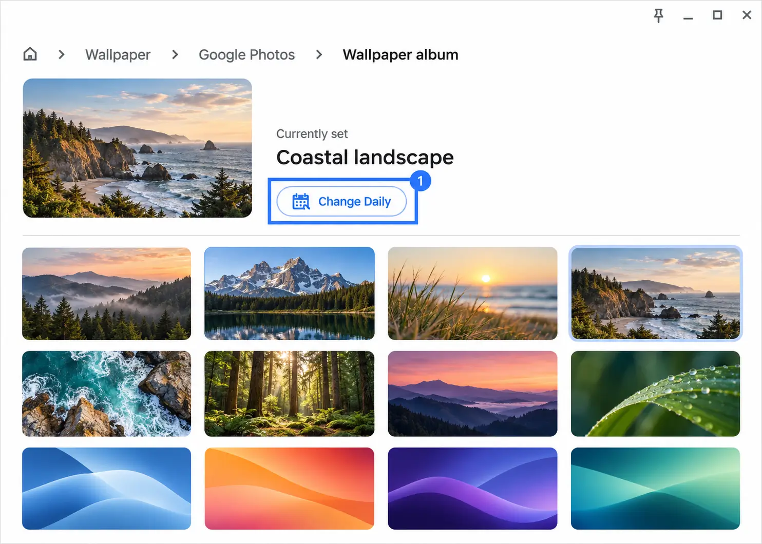Pick the beach grass sunrise photo
Viewport: 762px width, 544px height.
(472, 294)
